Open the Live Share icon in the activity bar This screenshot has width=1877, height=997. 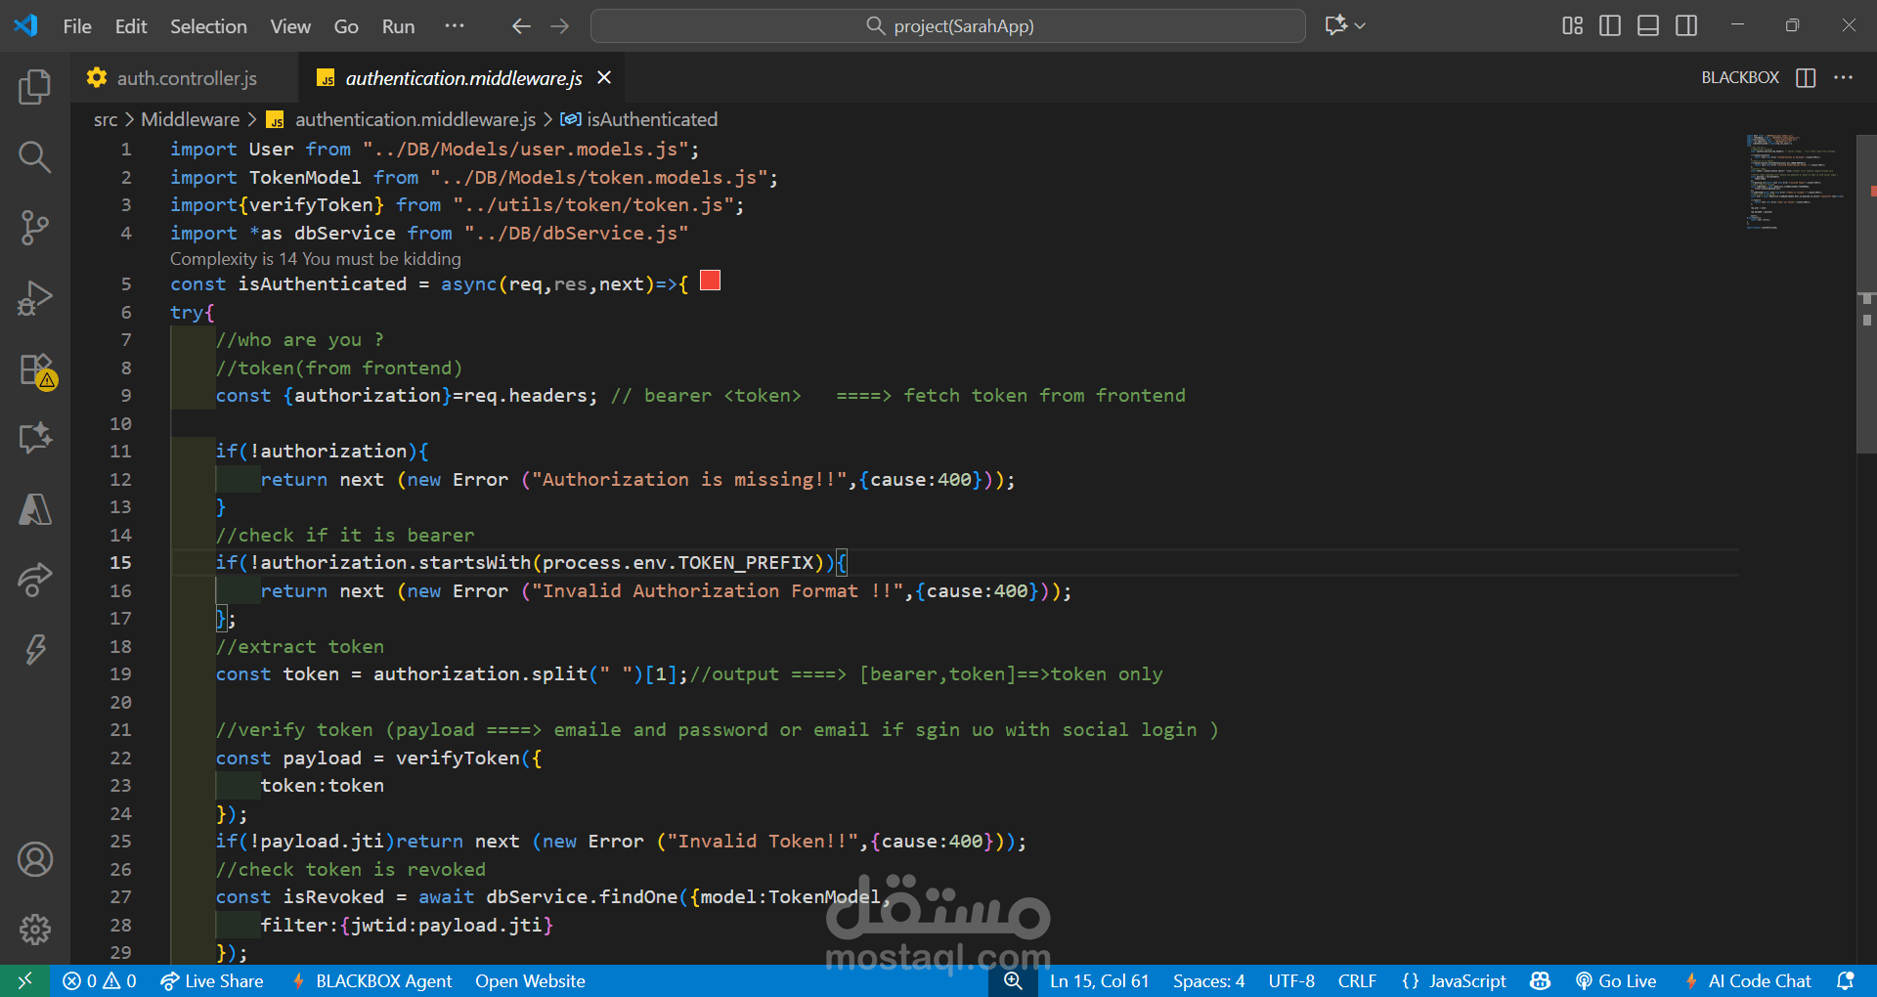pyautogui.click(x=35, y=580)
